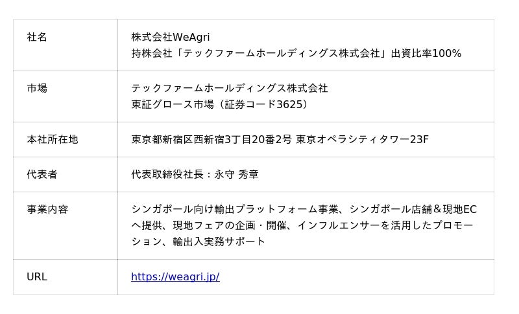Click the 出資比率100% text
This screenshot has width=519, height=314.
tap(426, 54)
